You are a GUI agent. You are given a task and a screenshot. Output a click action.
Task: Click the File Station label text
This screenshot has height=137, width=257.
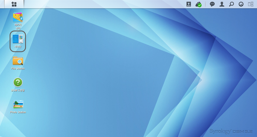coord(18,68)
